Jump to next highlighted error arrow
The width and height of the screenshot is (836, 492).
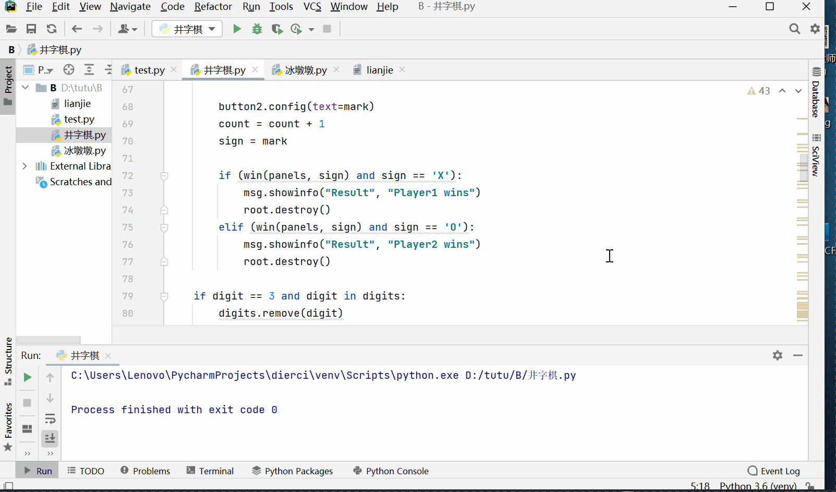[x=798, y=91]
